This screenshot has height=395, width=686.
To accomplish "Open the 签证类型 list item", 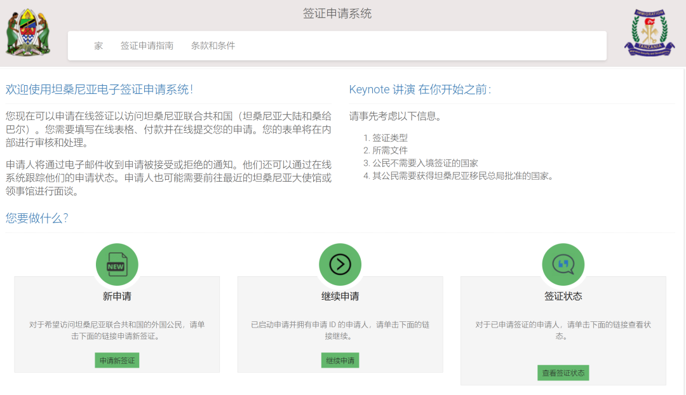I will tap(390, 138).
